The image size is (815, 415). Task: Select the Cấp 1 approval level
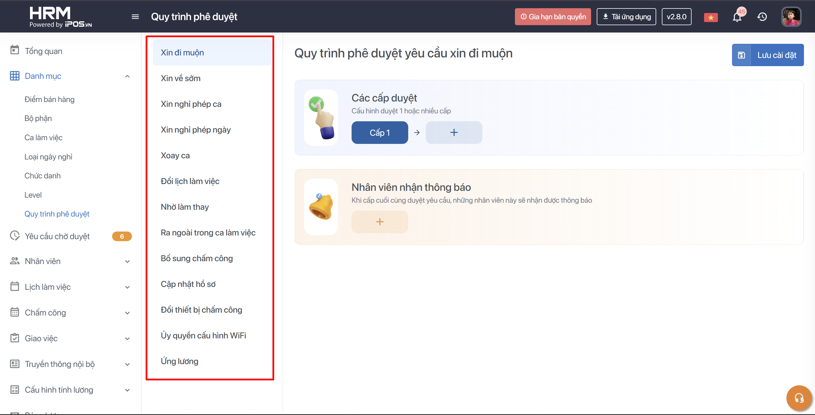click(x=380, y=133)
